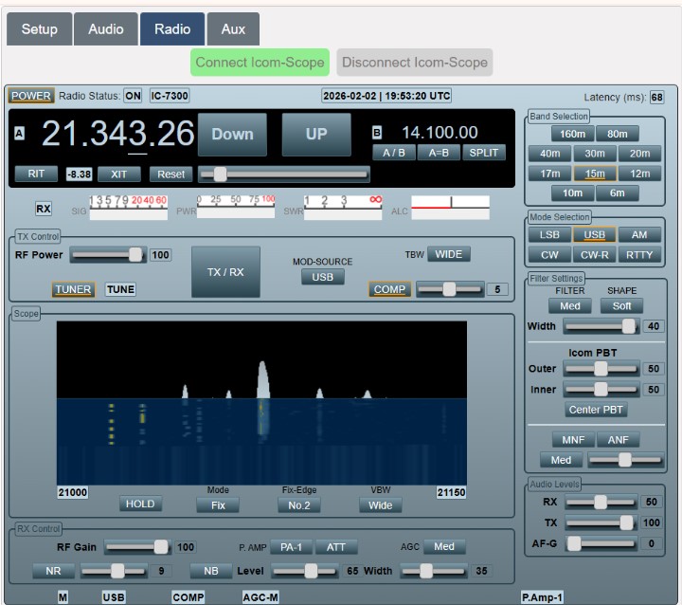Click Connect Icom-Scope button
Viewport: 682px width, 605px height.
tap(260, 63)
